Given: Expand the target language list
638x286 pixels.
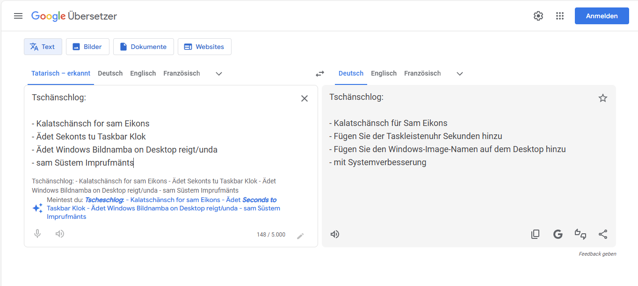Looking at the screenshot, I should (x=460, y=74).
